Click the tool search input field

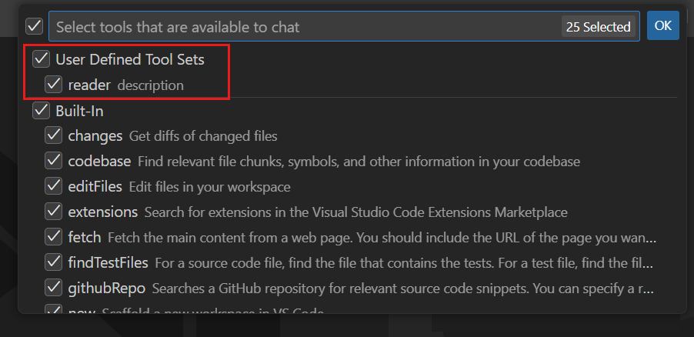click(x=300, y=27)
